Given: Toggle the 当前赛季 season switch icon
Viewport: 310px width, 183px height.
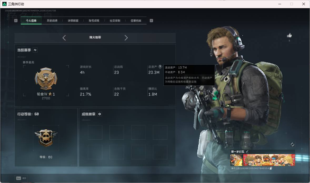Looking at the screenshot, I should [35, 50].
